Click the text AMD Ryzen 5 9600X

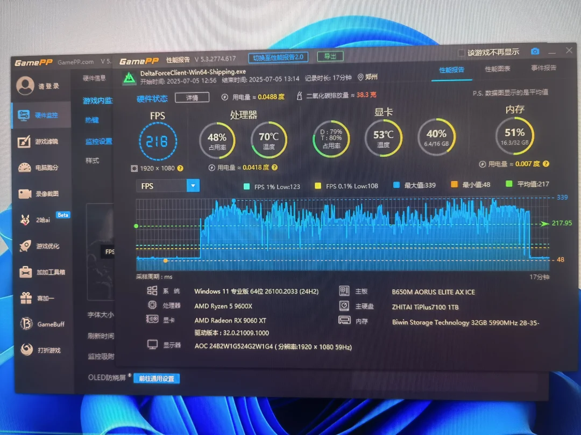223,306
